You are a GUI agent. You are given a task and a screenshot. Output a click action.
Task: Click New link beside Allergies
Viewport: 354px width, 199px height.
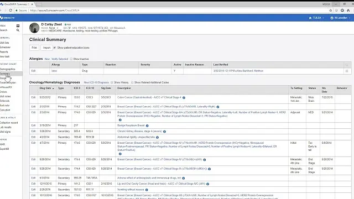pyautogui.click(x=47, y=59)
